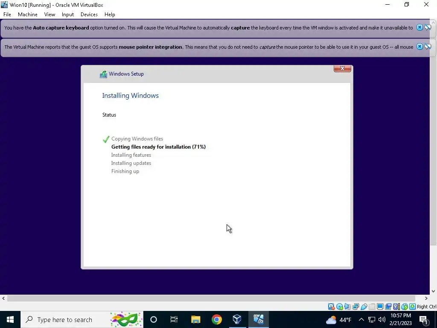Open the View menu
This screenshot has height=328, width=437.
[x=50, y=15]
